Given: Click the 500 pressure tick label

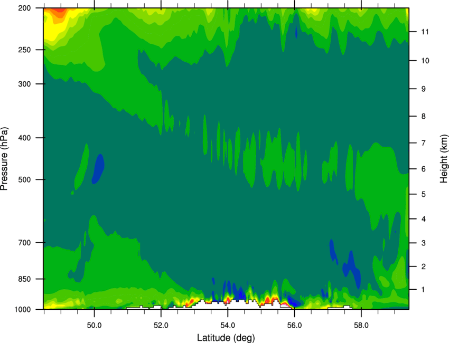Looking at the screenshot, I should 24,179.
